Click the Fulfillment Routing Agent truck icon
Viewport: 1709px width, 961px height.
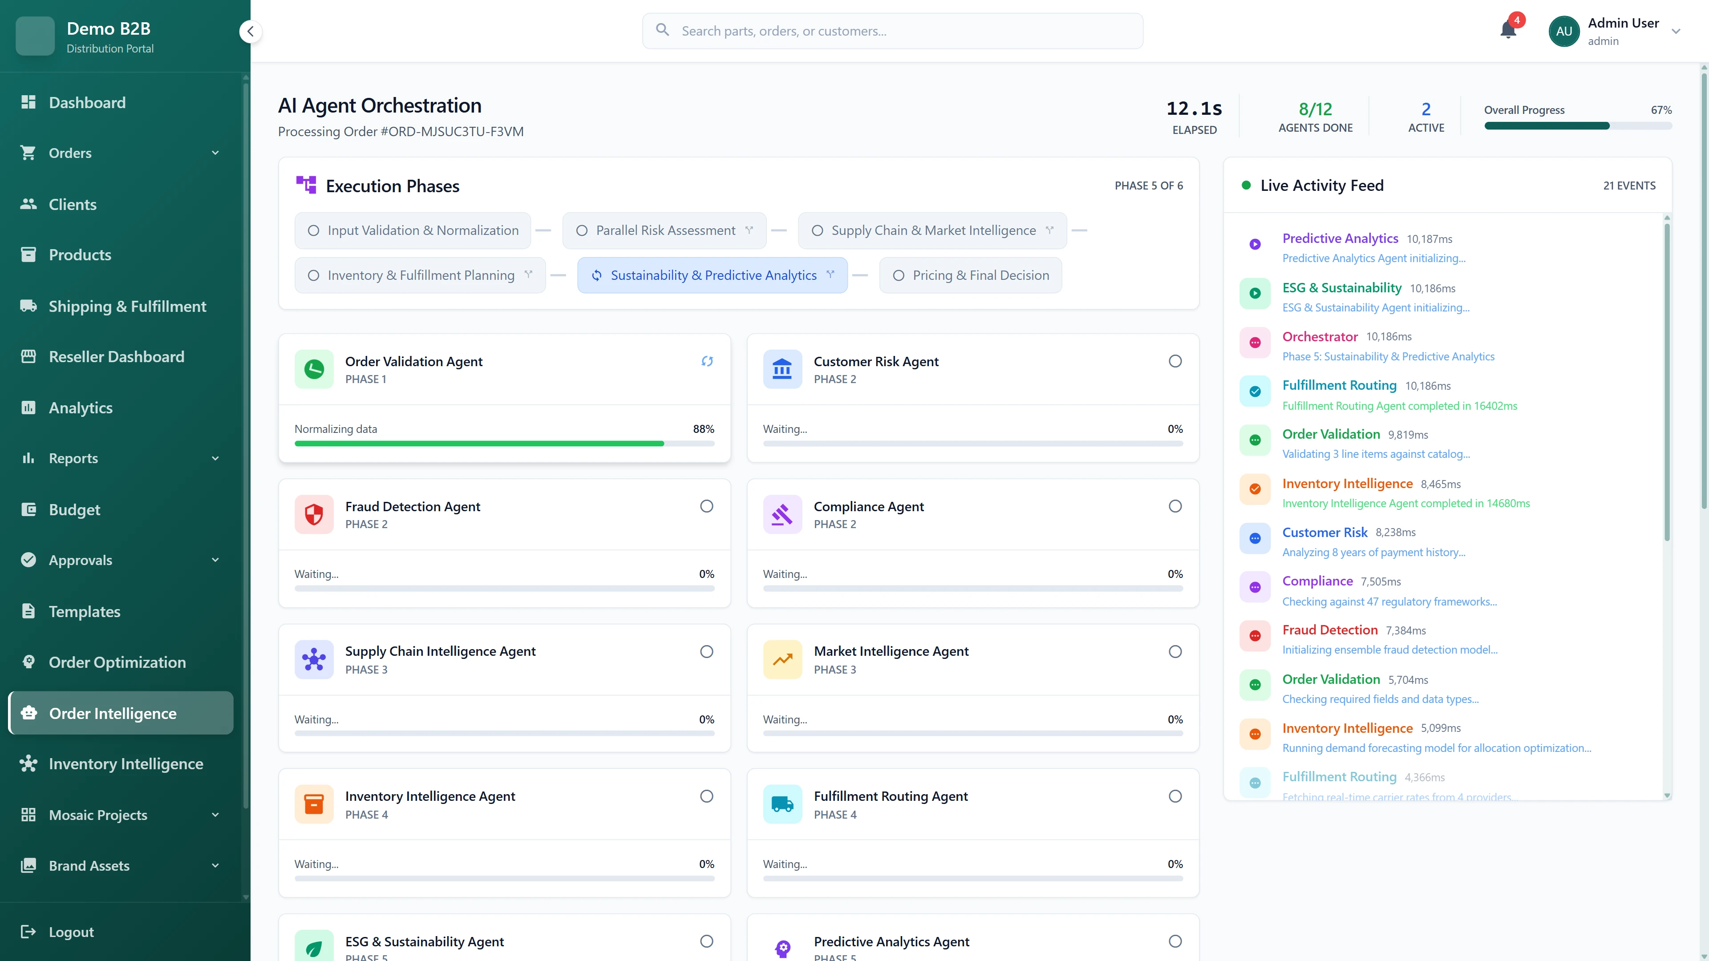coord(782,804)
